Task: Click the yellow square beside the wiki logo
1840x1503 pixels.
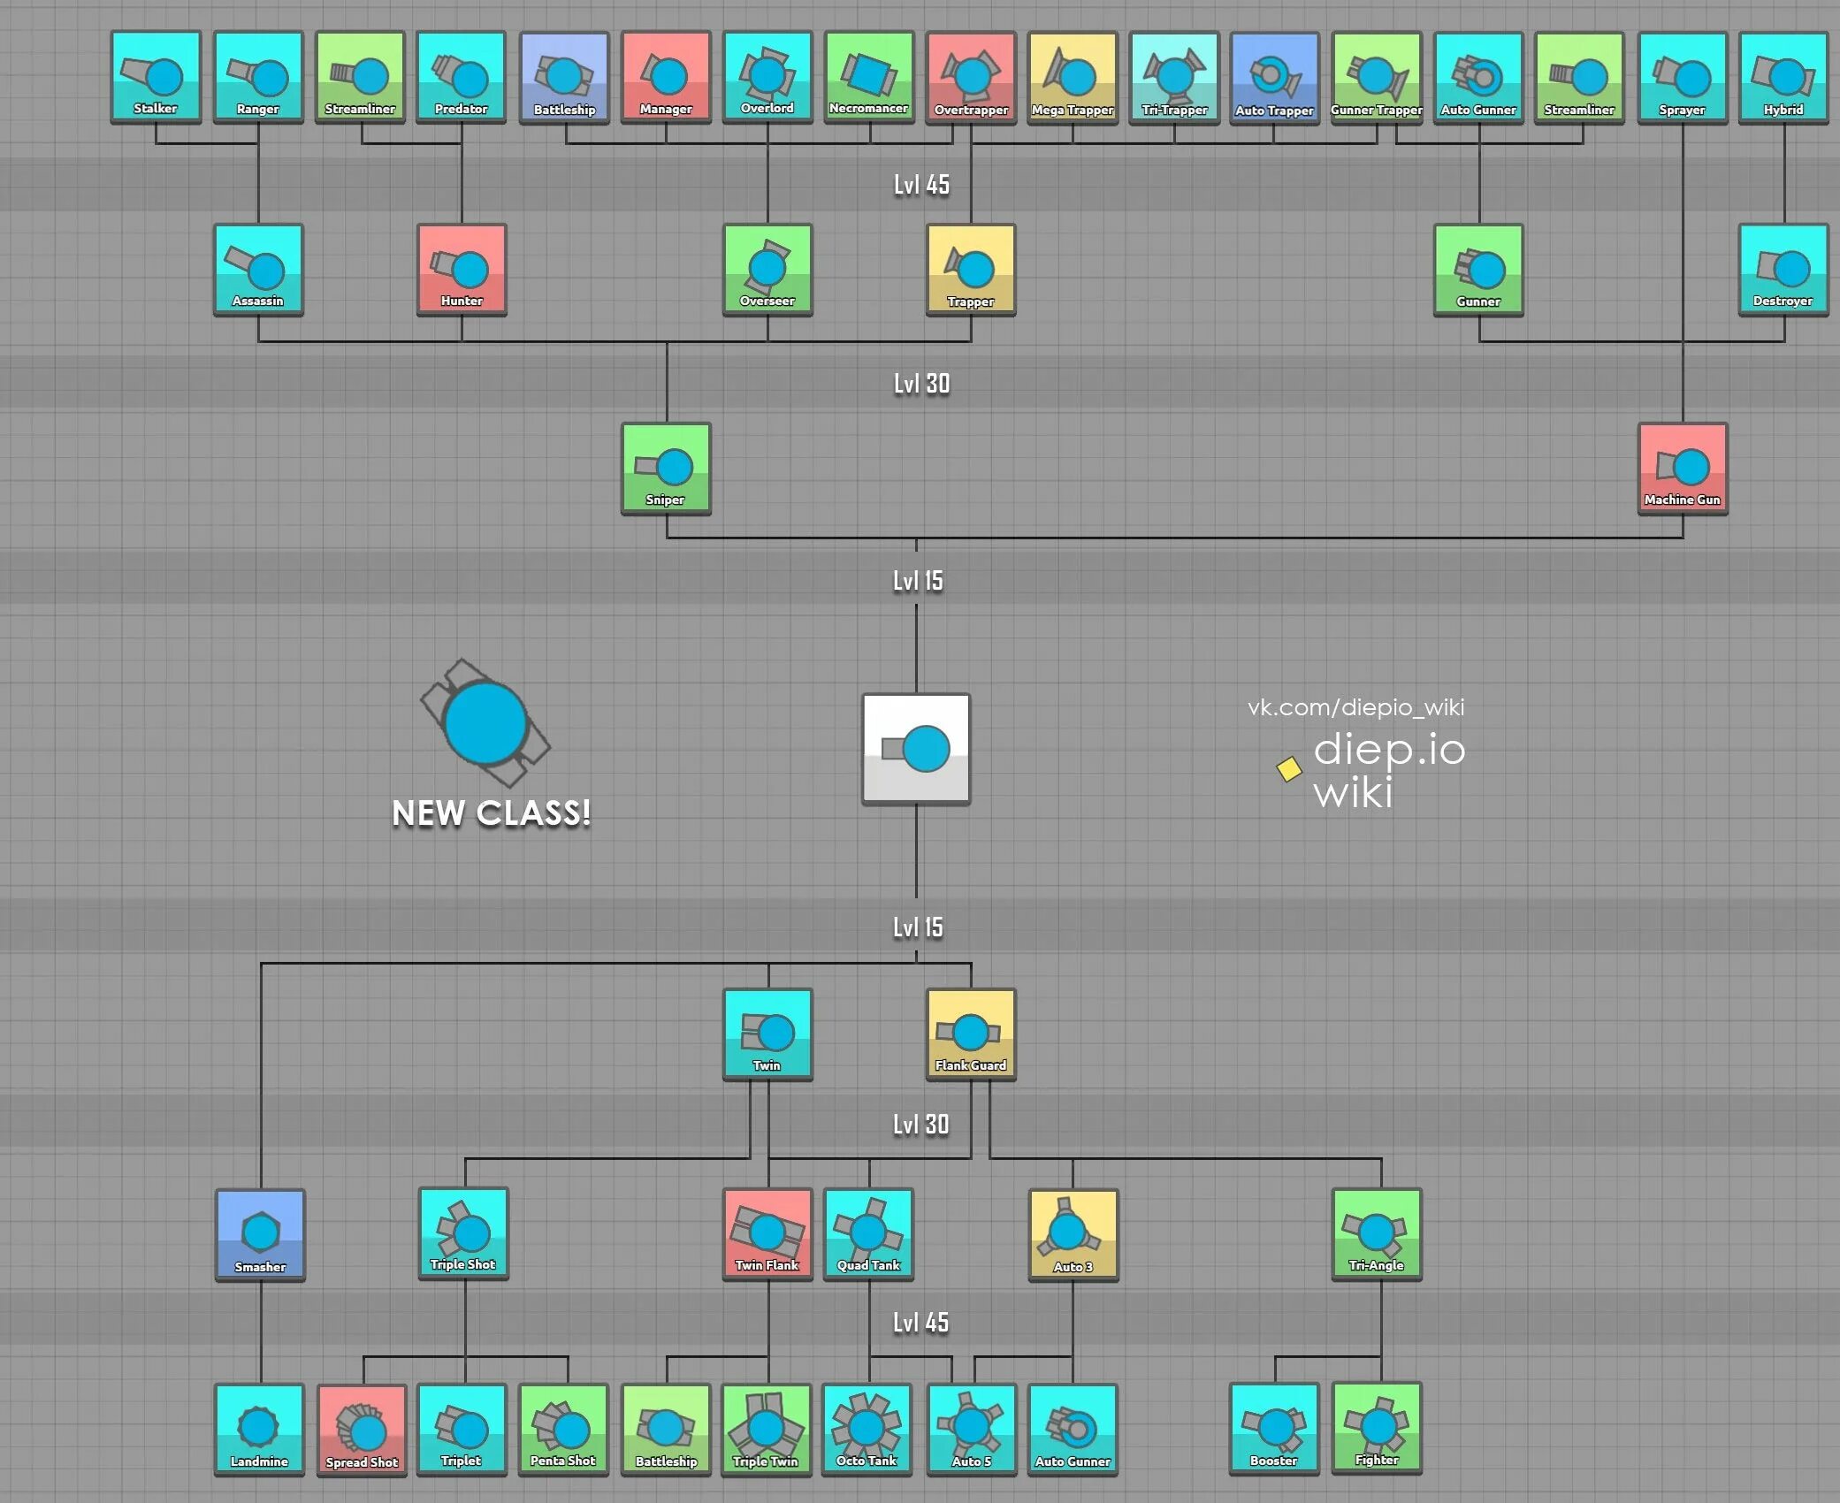Action: (1289, 769)
